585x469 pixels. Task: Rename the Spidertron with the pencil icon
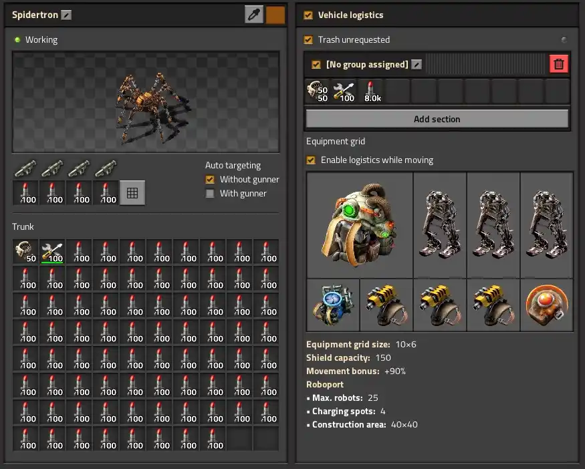coord(66,15)
